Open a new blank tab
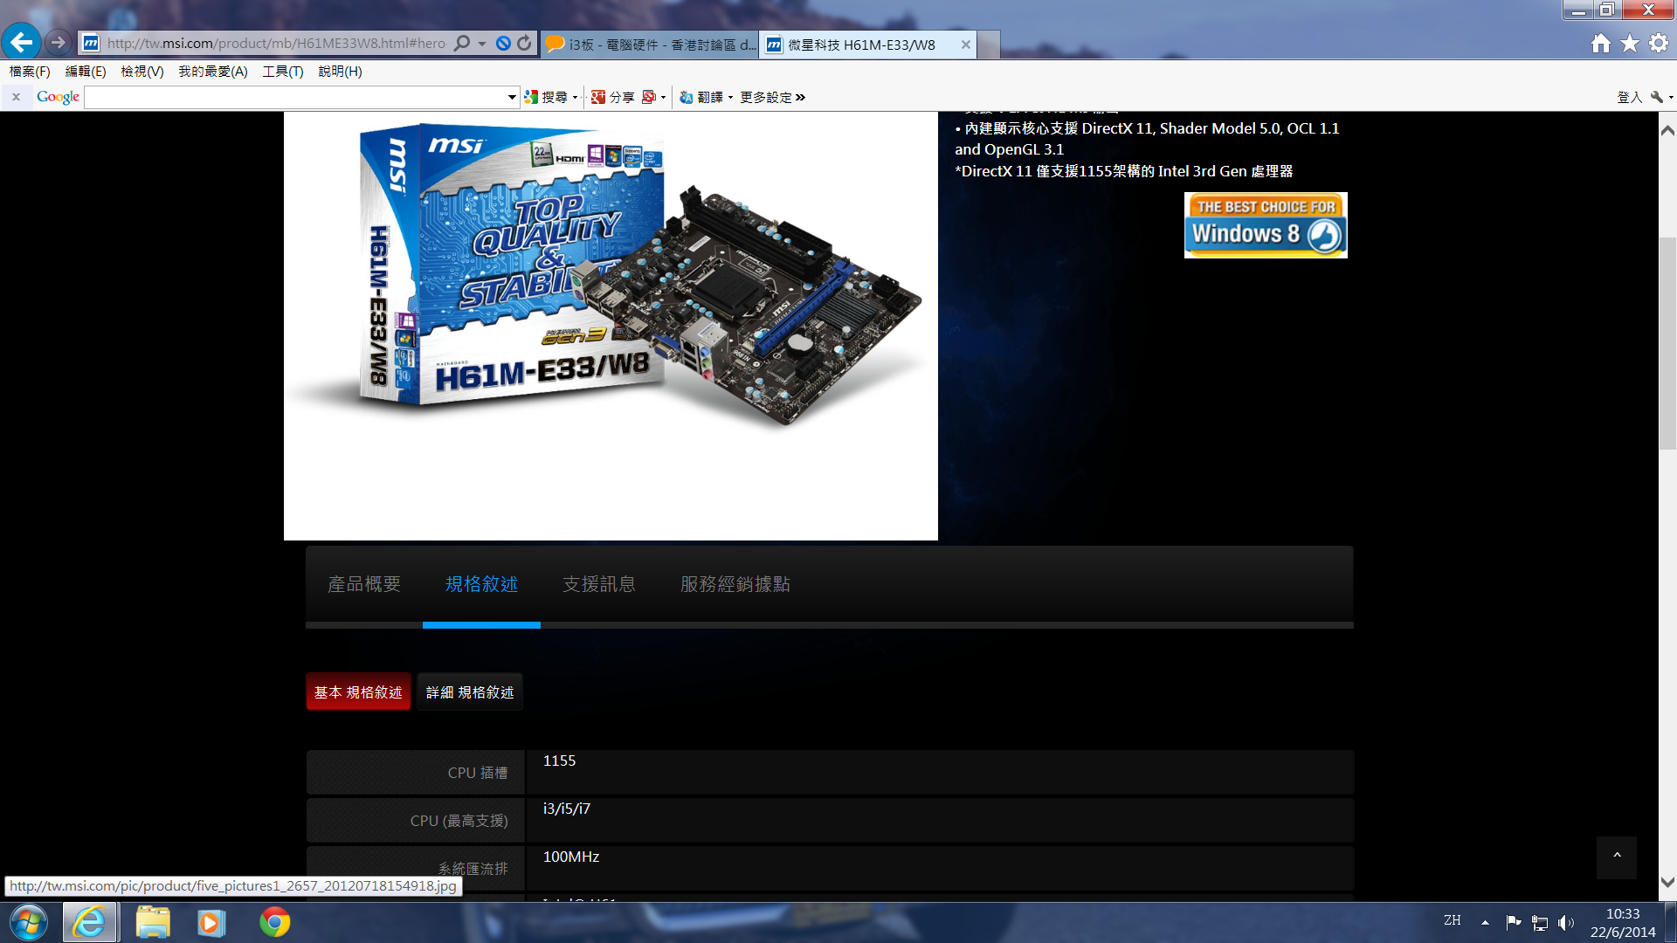The image size is (1677, 943). 989,44
